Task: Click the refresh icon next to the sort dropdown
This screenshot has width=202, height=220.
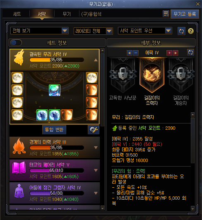Action: click(181, 31)
